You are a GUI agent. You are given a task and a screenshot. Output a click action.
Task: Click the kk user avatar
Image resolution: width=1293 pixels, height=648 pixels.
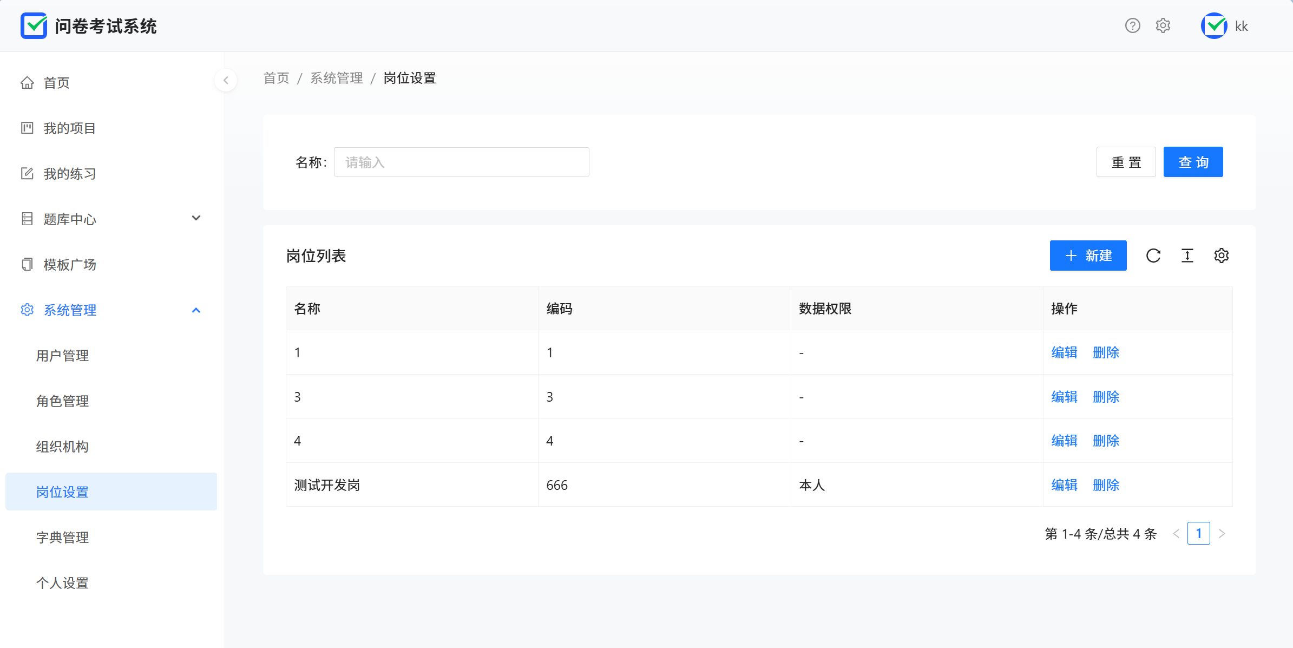pyautogui.click(x=1214, y=26)
